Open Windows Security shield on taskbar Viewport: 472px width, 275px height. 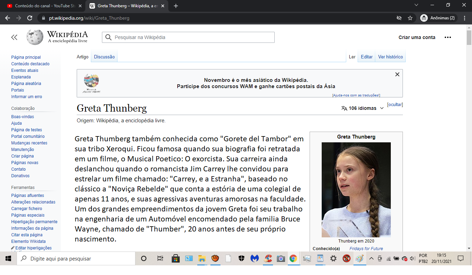pos(242,258)
